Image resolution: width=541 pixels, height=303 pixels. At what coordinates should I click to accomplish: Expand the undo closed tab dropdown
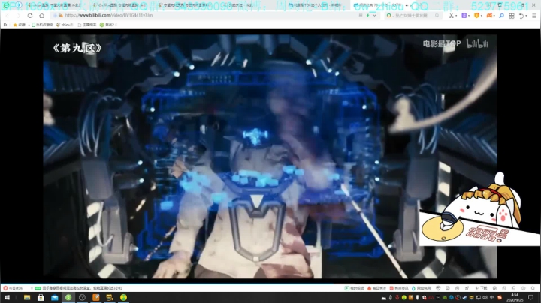coord(526,16)
